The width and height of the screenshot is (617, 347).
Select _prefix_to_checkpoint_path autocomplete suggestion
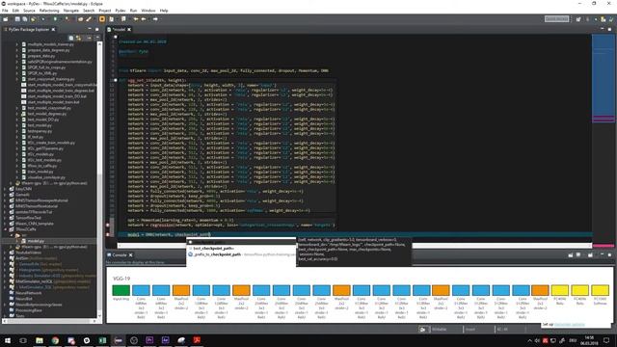pyautogui.click(x=242, y=254)
